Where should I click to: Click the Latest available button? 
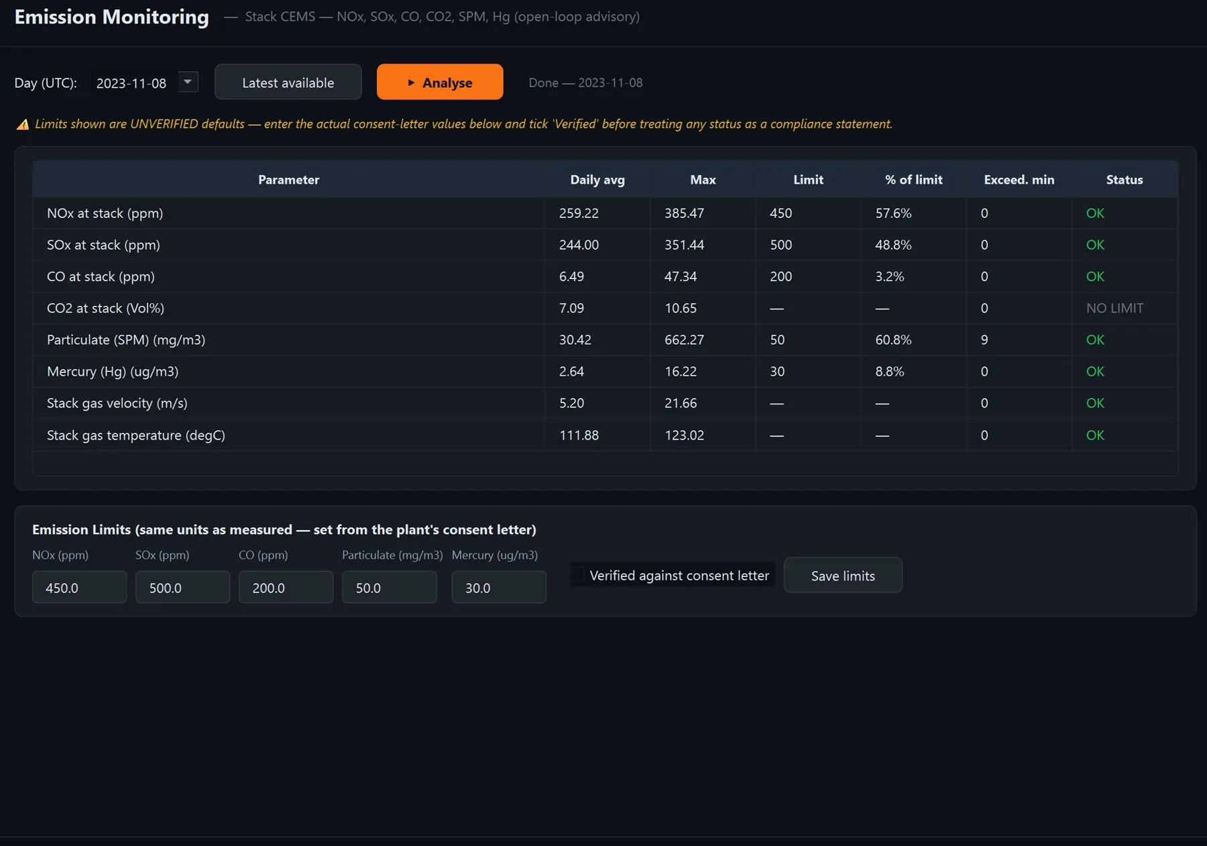(x=288, y=82)
